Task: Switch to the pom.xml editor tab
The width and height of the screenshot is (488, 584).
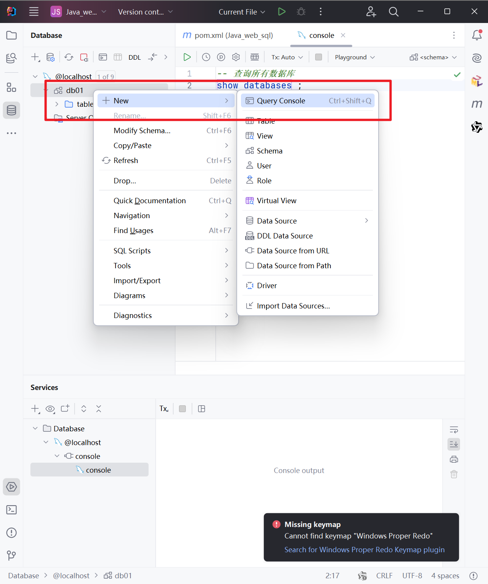Action: coord(228,35)
